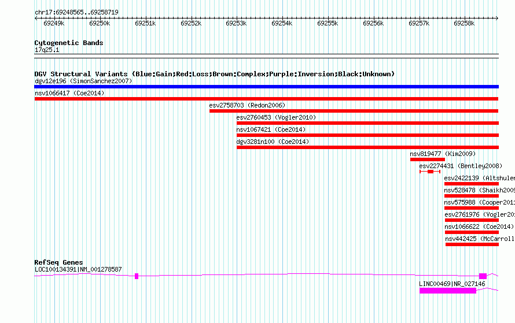This screenshot has width=515, height=323.
Task: Click the 69250k ruler tick label
Action: pos(100,23)
